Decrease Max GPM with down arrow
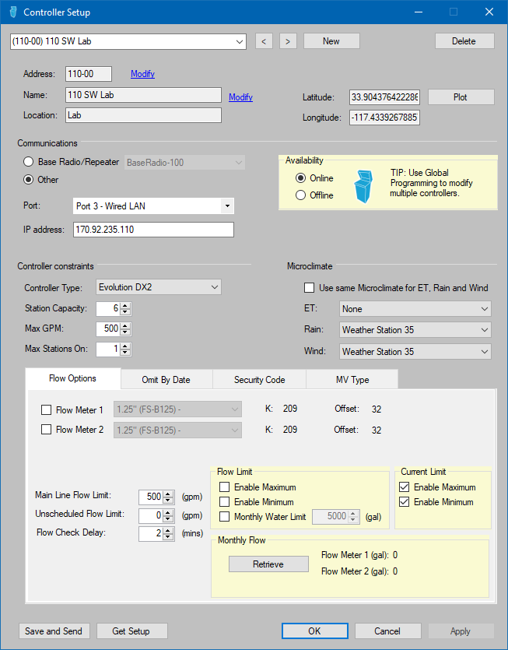Image resolution: width=508 pixels, height=650 pixels. pyautogui.click(x=125, y=332)
